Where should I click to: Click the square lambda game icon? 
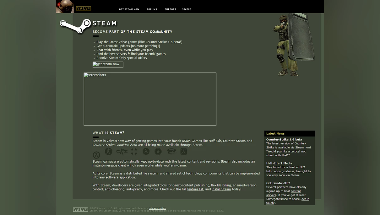click(x=184, y=152)
